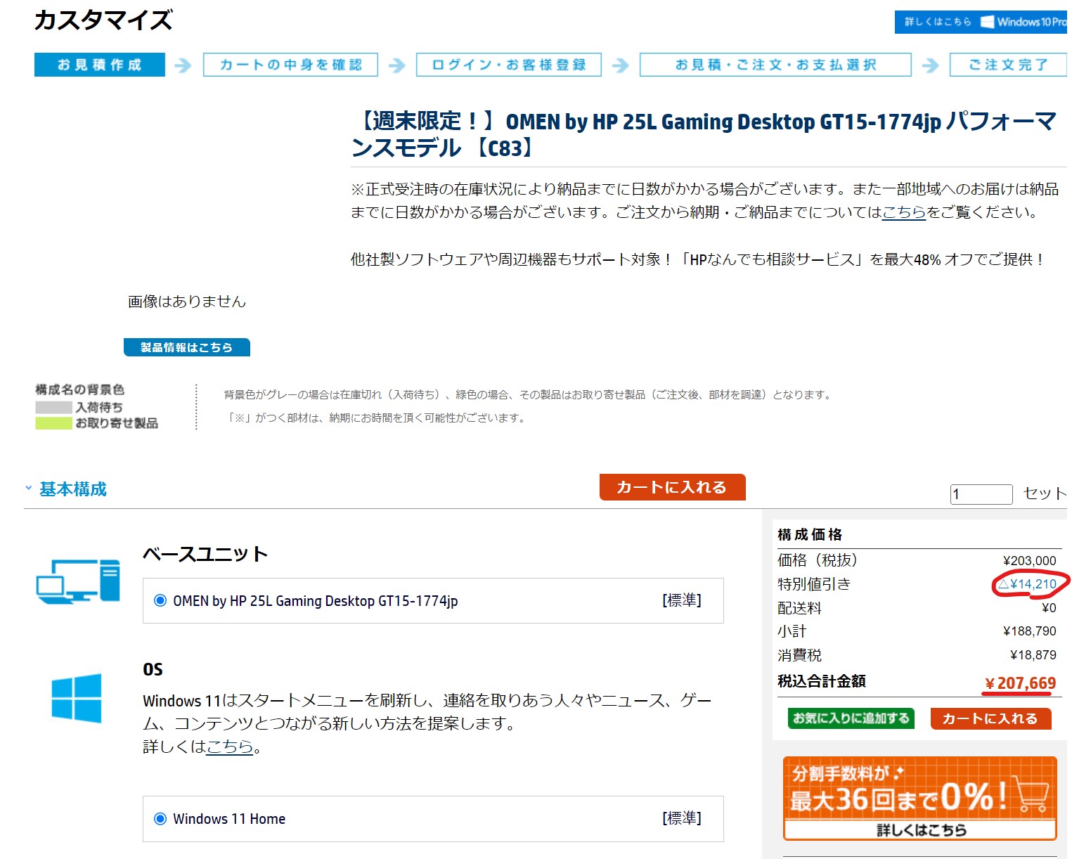Click the green お取り寄せ製品 legend swatch
Viewport: 1072px width, 859px height.
(53, 423)
